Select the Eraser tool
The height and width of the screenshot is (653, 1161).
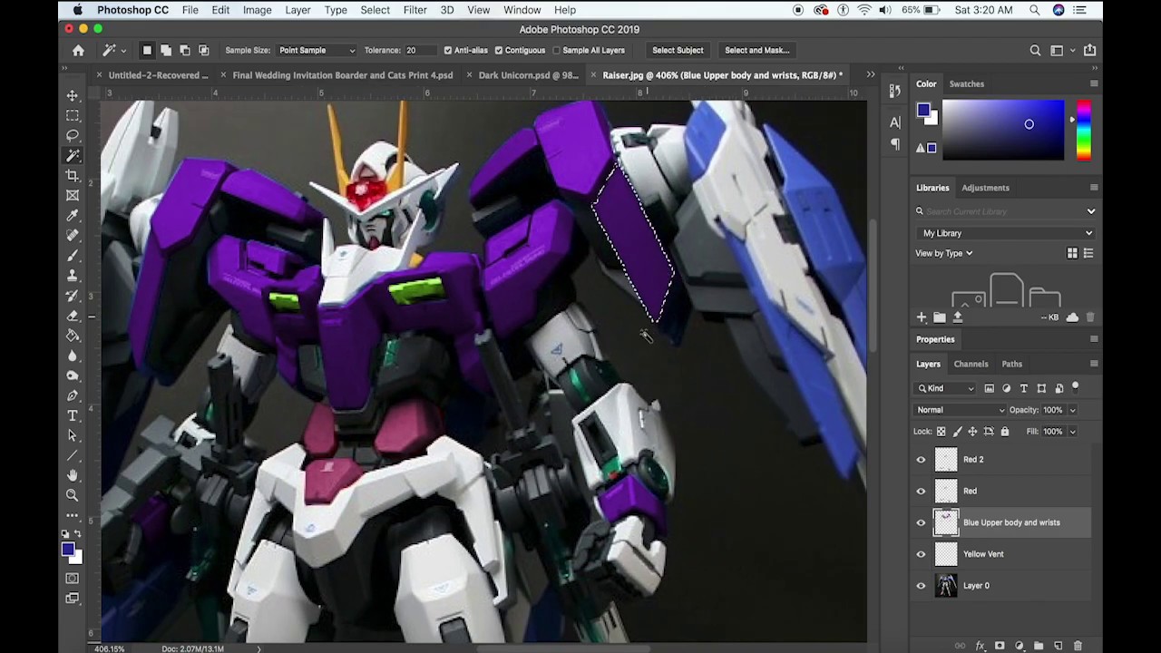[x=73, y=316]
